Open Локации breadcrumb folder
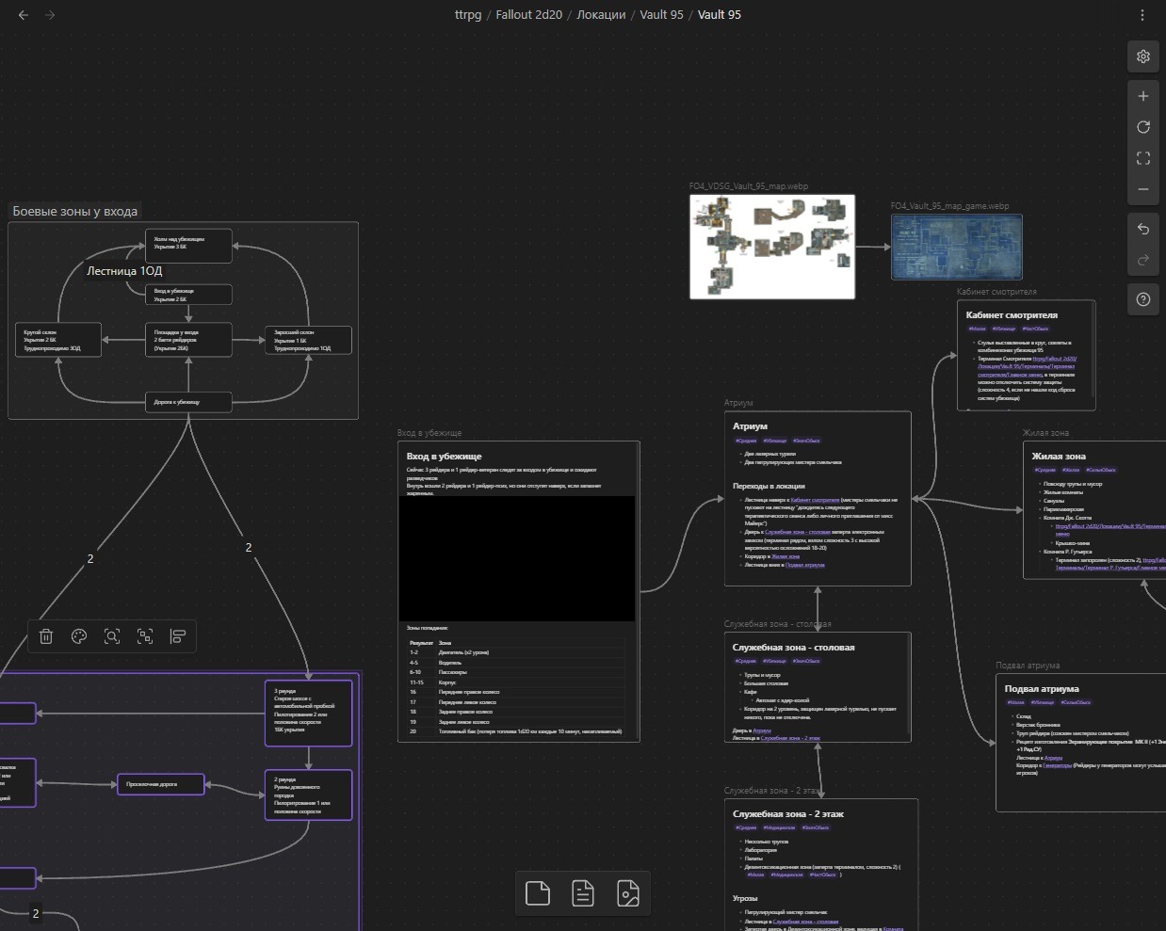Viewport: 1166px width, 931px height. pyautogui.click(x=601, y=15)
